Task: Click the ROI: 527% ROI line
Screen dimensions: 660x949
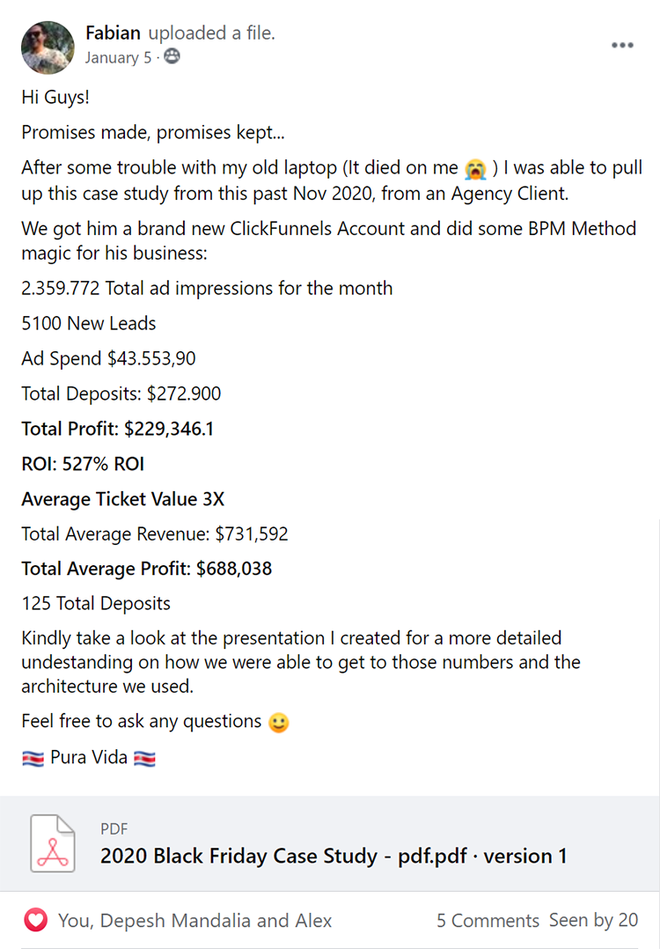Action: [83, 464]
